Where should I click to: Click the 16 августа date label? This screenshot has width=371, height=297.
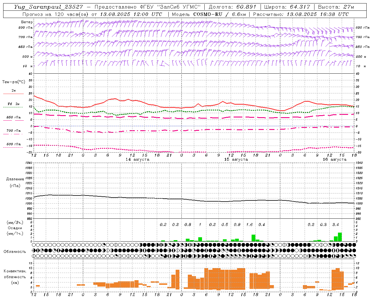point(334,160)
